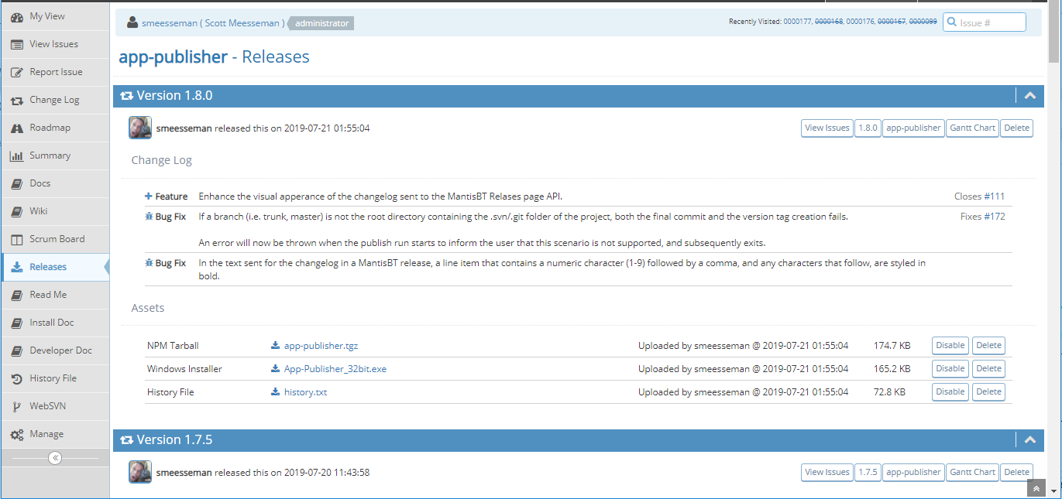
Task: Disable the Windows Installer asset
Action: [x=950, y=369]
